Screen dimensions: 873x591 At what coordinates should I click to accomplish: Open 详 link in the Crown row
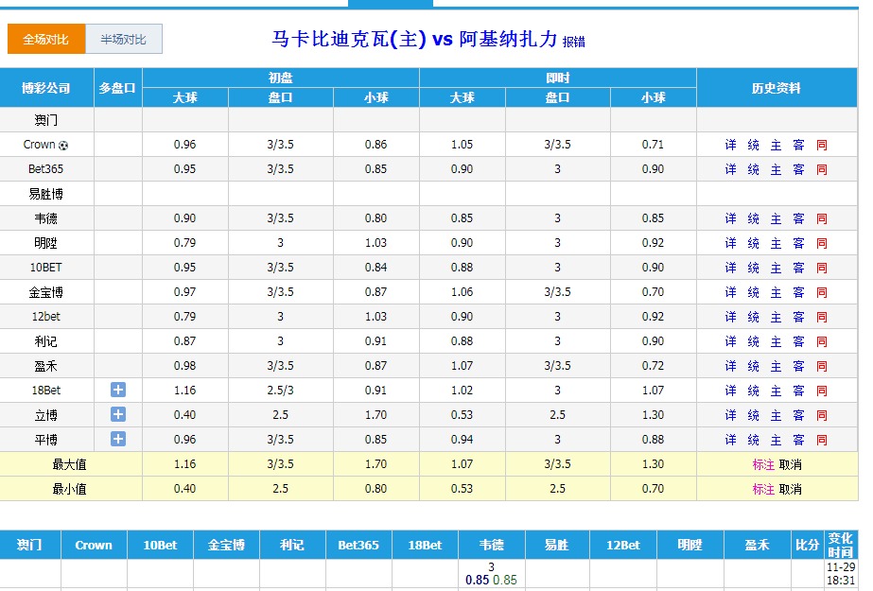(x=730, y=145)
